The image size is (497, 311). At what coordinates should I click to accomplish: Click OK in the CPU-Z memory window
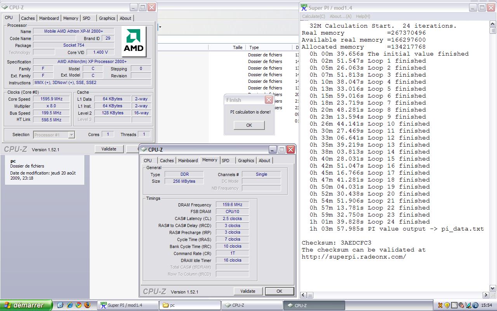point(279,291)
